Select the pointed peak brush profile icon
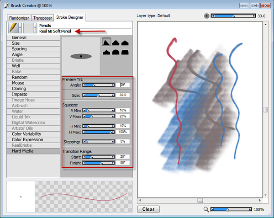Image resolution: width=274 pixels, height=218 pixels. click(125, 43)
